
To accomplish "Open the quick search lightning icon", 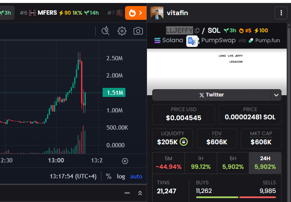I will (x=106, y=31).
